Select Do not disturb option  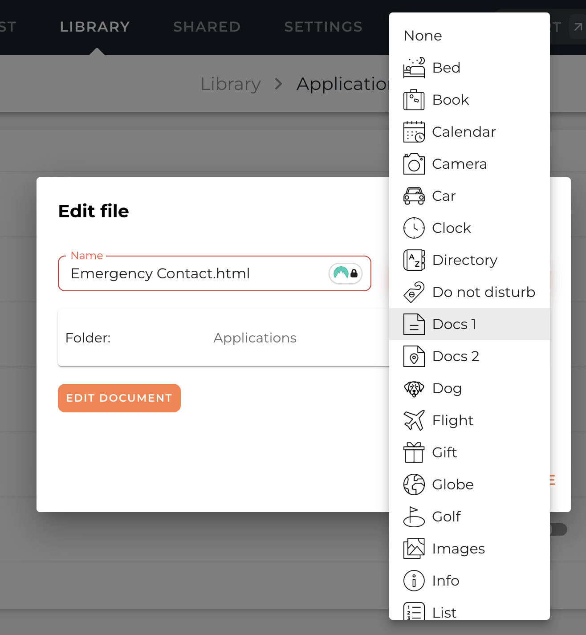click(x=483, y=292)
